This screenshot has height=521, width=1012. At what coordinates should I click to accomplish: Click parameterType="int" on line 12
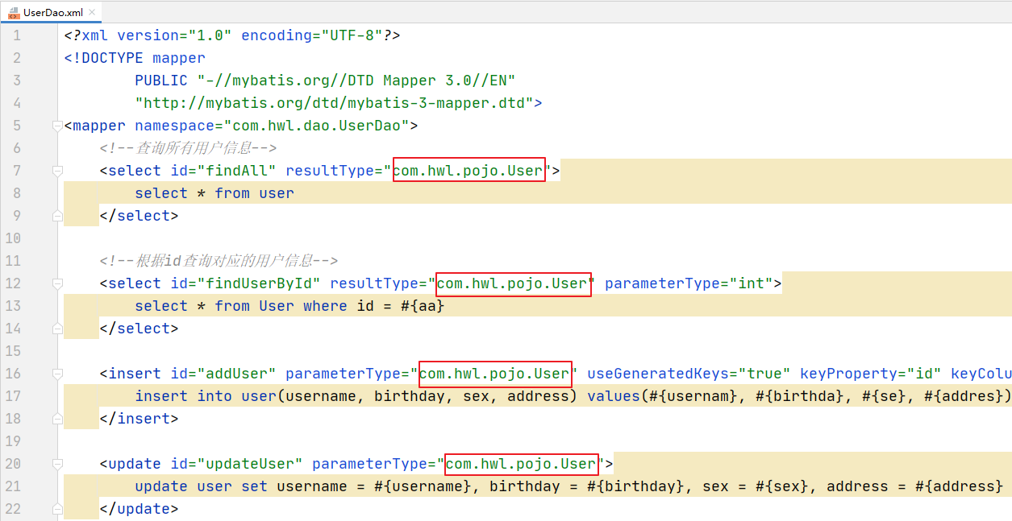tap(689, 283)
